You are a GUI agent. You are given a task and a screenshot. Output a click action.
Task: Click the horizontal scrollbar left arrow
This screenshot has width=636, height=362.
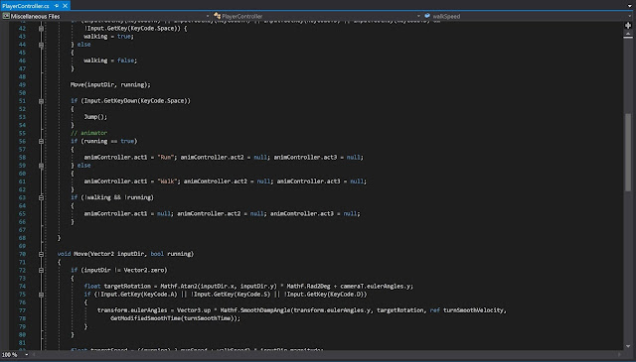pos(34,355)
